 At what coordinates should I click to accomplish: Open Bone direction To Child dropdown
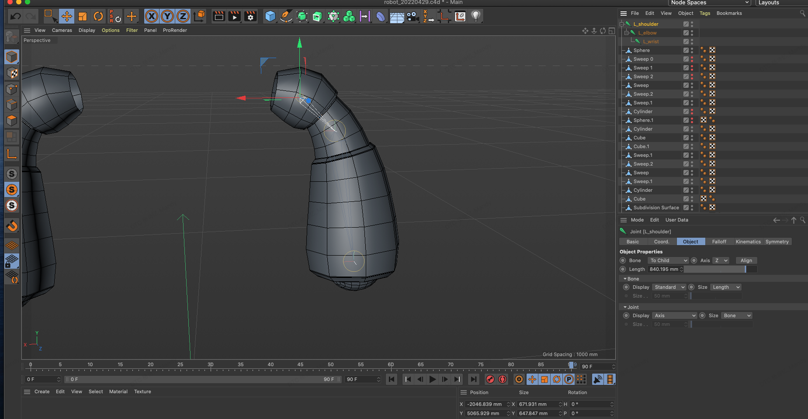point(669,260)
